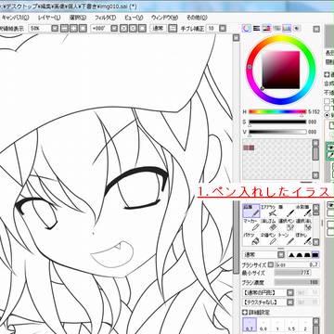The image size is (334, 334).
Task: Select the ぼかし blur tool
Action: tap(303, 238)
